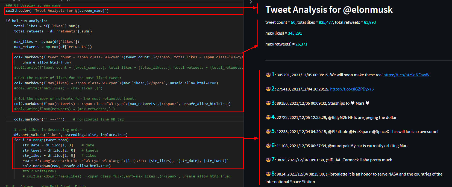Click the sunglasses emoji beside rank 4
The width and height of the screenshot is (452, 187).
pos(268,117)
